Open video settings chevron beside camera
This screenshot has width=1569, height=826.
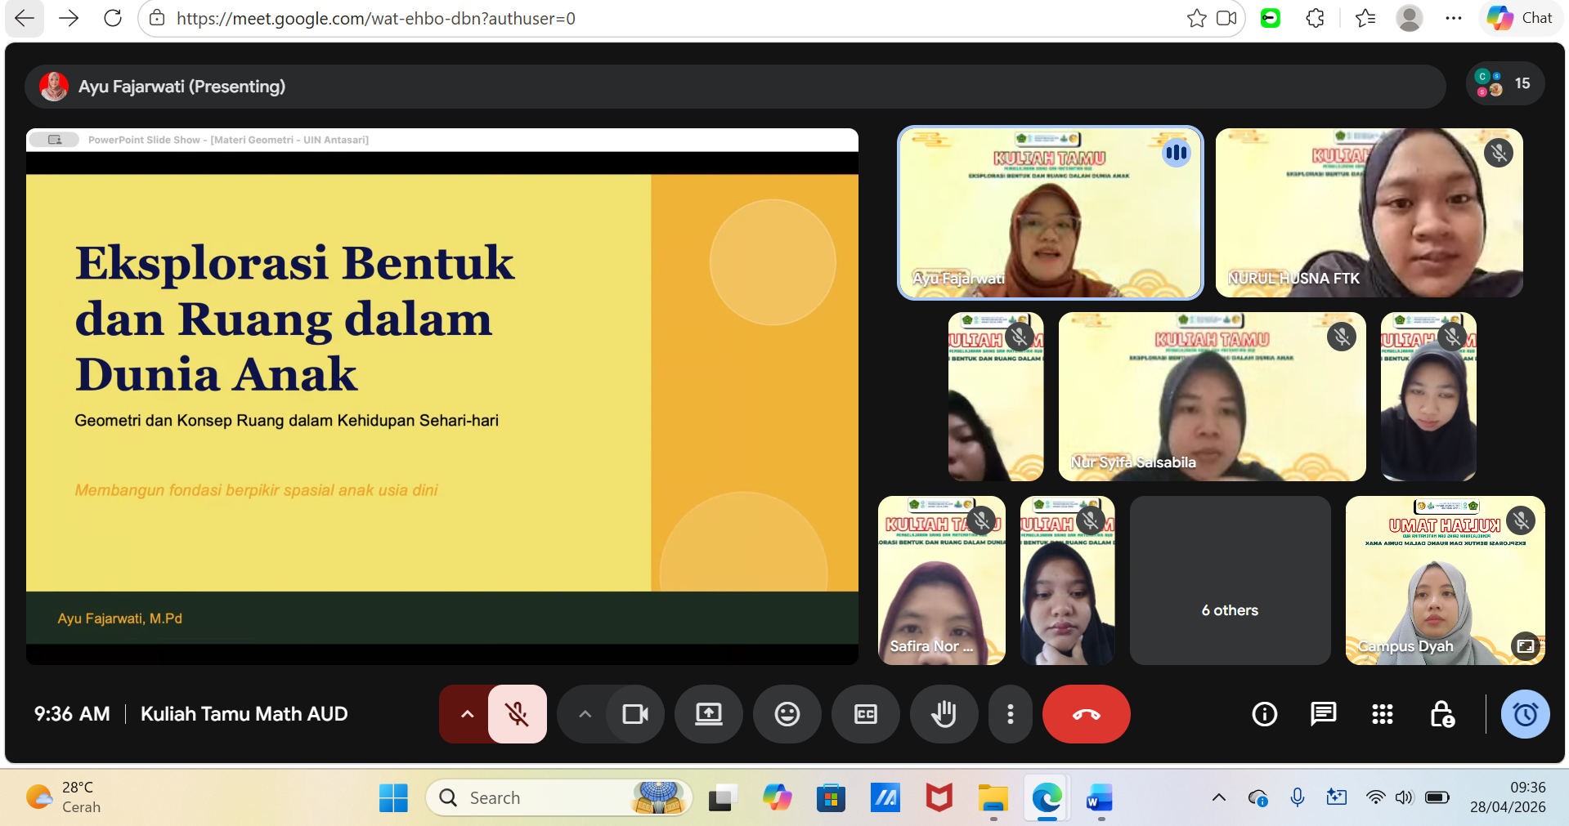585,714
